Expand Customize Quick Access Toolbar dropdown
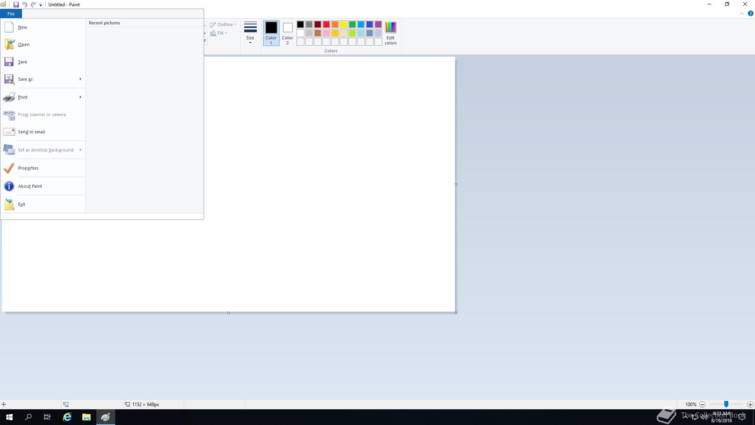755x425 pixels. tap(41, 5)
